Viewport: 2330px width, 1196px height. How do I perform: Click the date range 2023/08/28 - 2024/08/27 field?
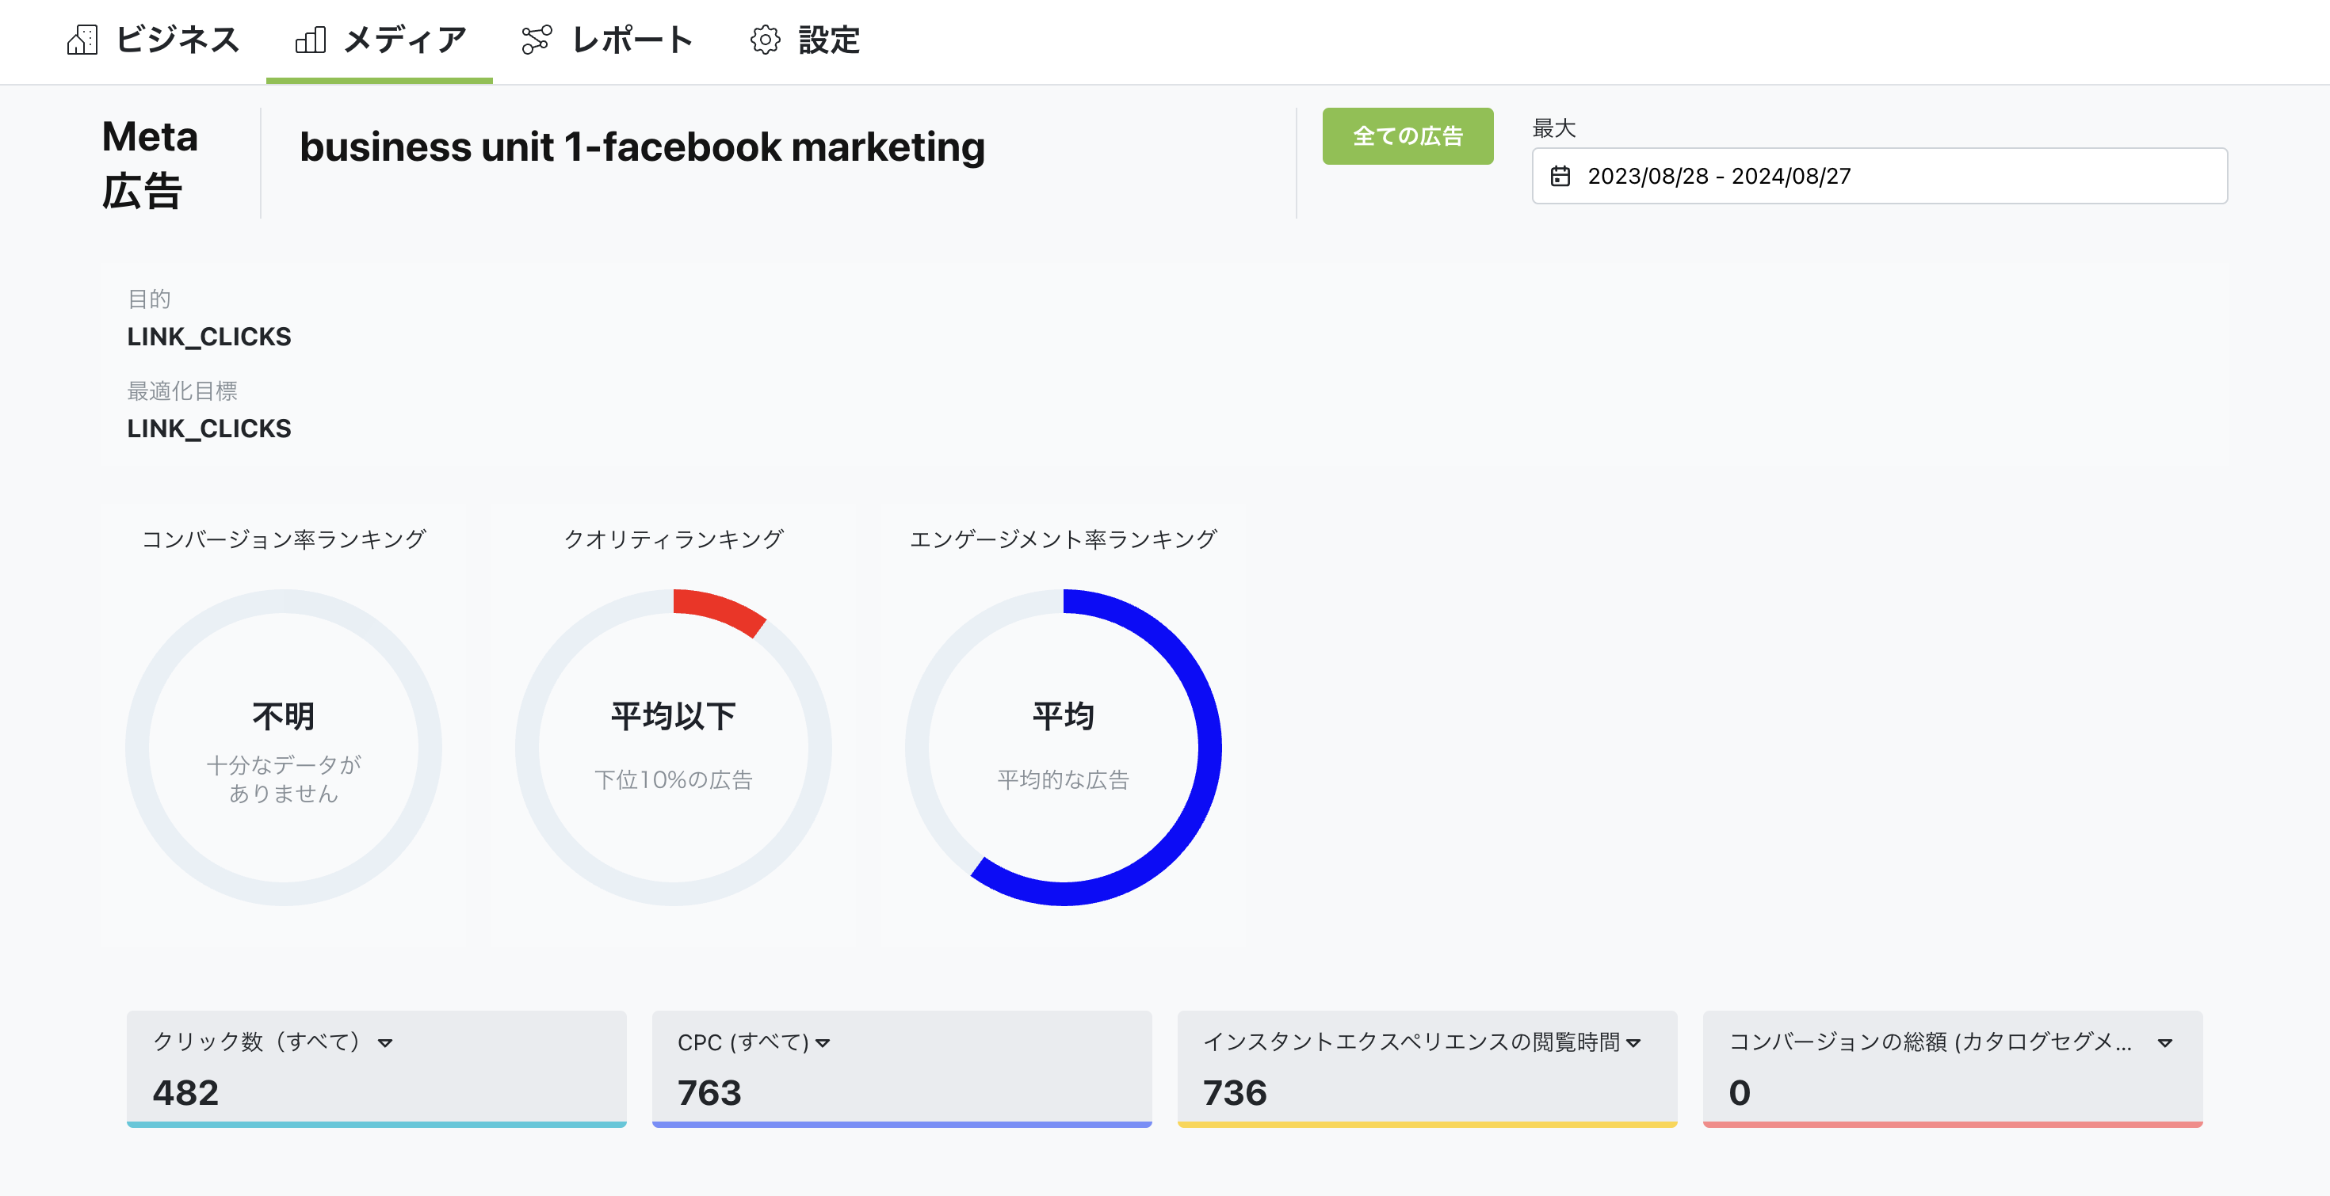(1718, 177)
